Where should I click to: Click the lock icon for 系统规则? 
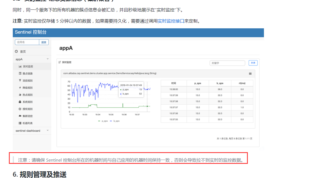pyautogui.click(x=20, y=102)
